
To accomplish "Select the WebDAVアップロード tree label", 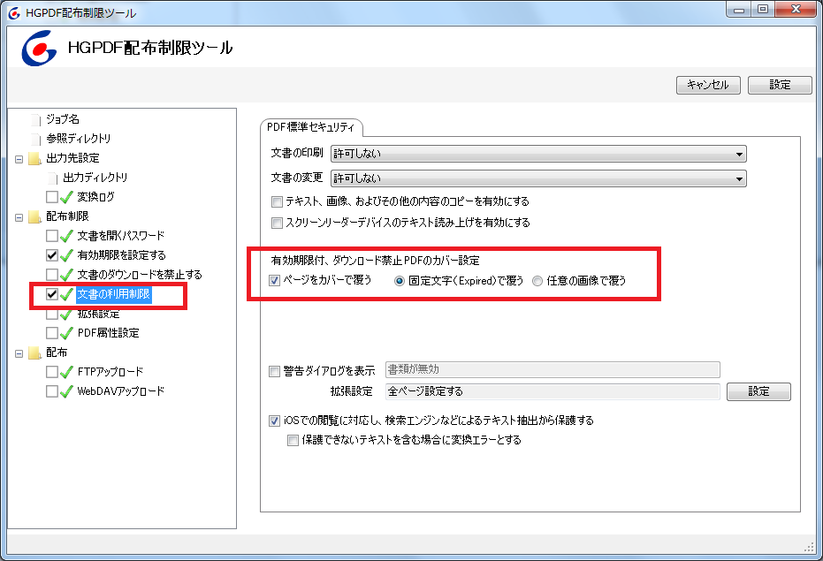I will point(121,391).
